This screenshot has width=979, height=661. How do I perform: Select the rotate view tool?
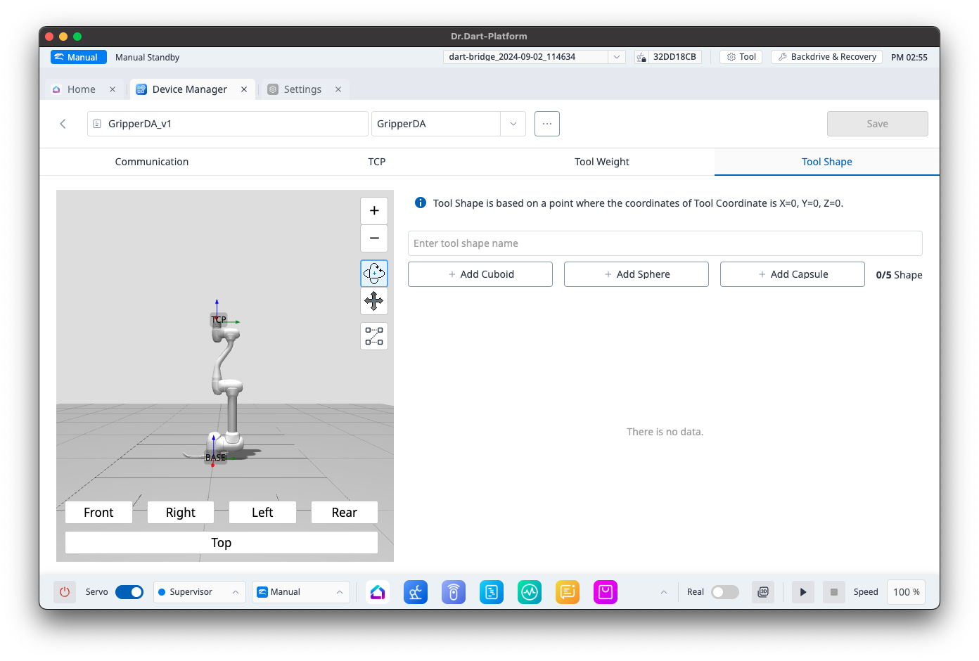pos(374,274)
